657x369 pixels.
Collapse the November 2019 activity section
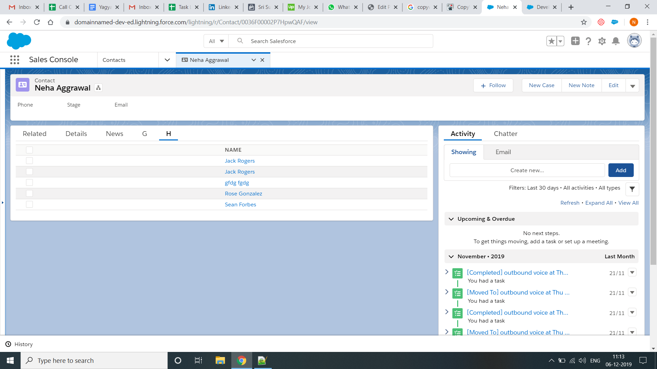(451, 256)
